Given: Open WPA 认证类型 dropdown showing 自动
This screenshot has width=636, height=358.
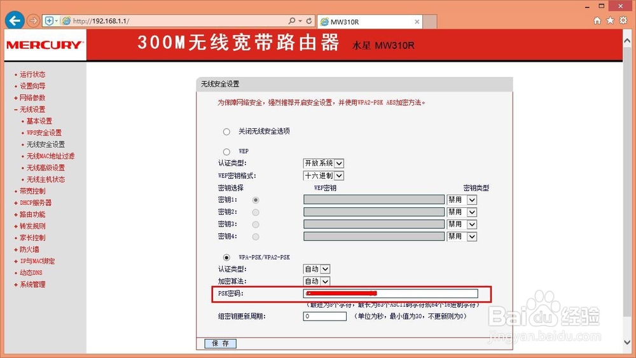Looking at the screenshot, I should pos(316,269).
